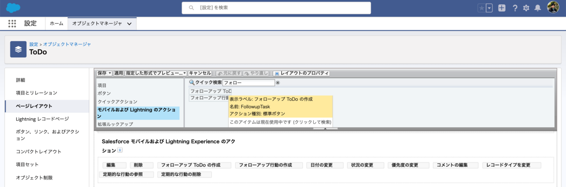
Task: Select the 項目 palette category
Action: click(102, 85)
